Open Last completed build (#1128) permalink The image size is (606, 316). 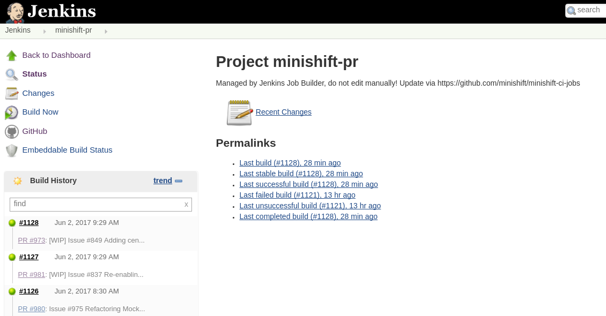point(308,216)
